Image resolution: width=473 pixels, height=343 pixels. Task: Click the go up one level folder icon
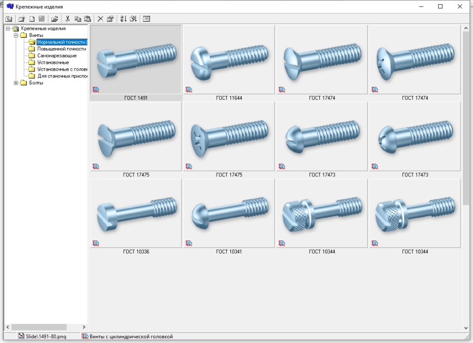[8, 19]
